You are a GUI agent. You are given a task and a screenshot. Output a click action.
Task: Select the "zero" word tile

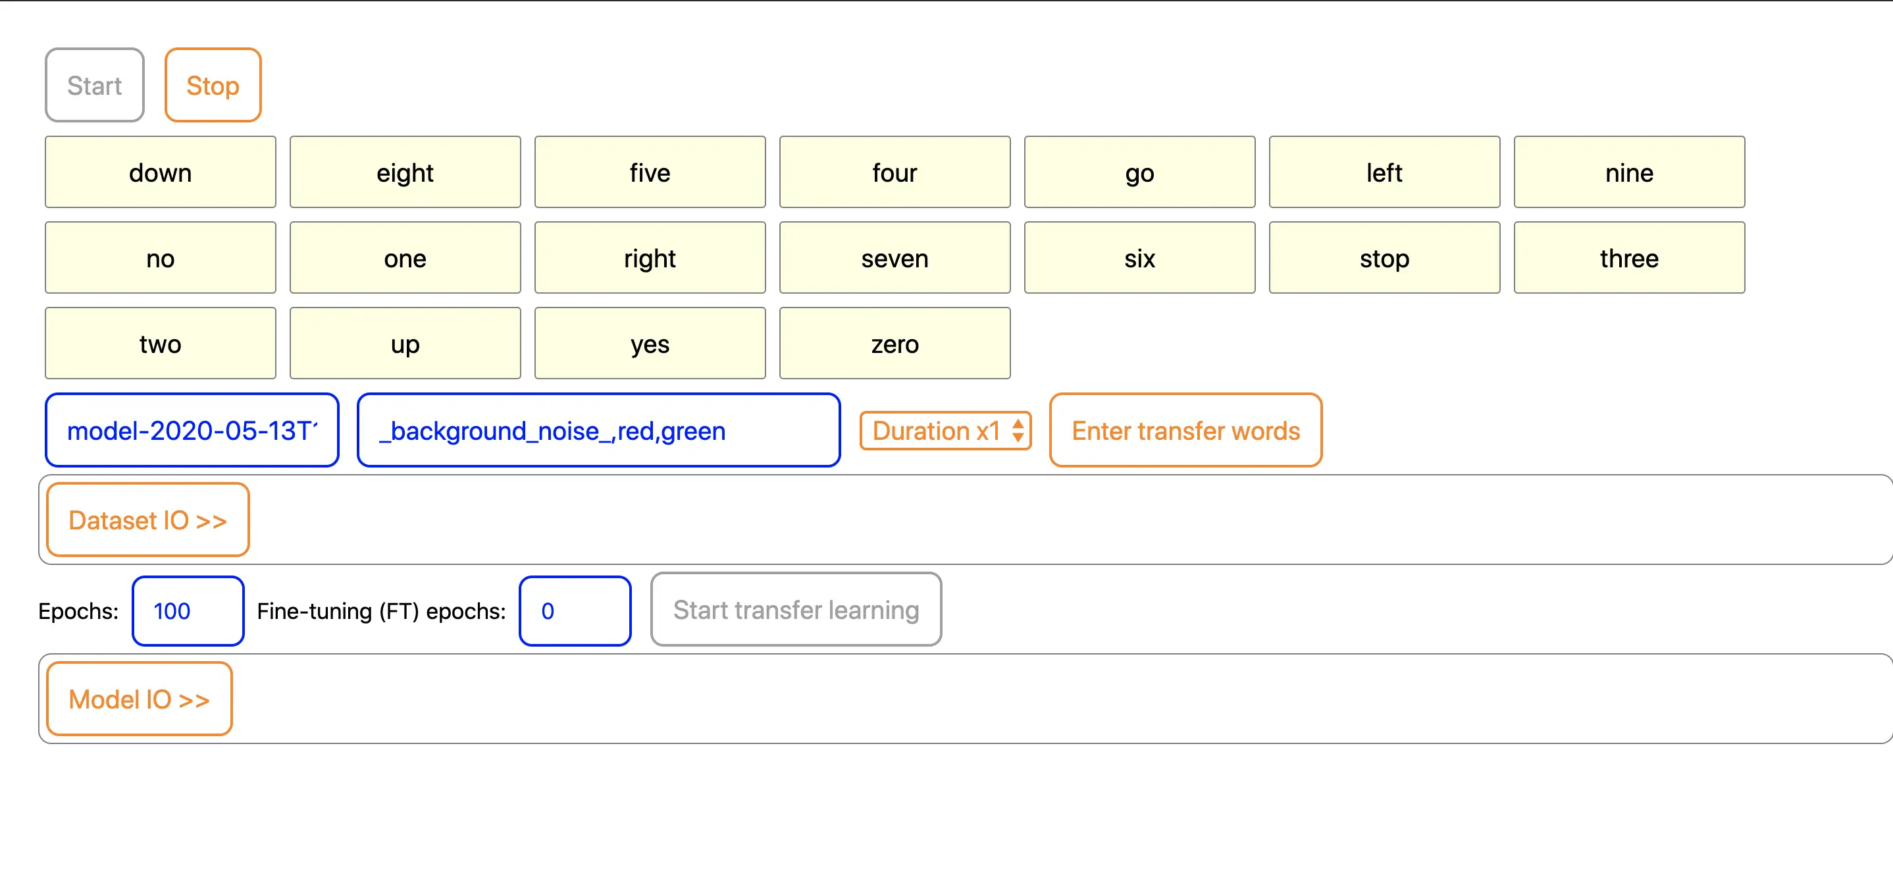tap(895, 344)
